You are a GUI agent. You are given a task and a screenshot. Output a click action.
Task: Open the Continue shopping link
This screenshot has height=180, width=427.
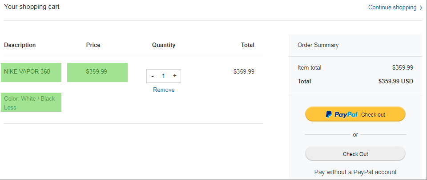click(392, 8)
